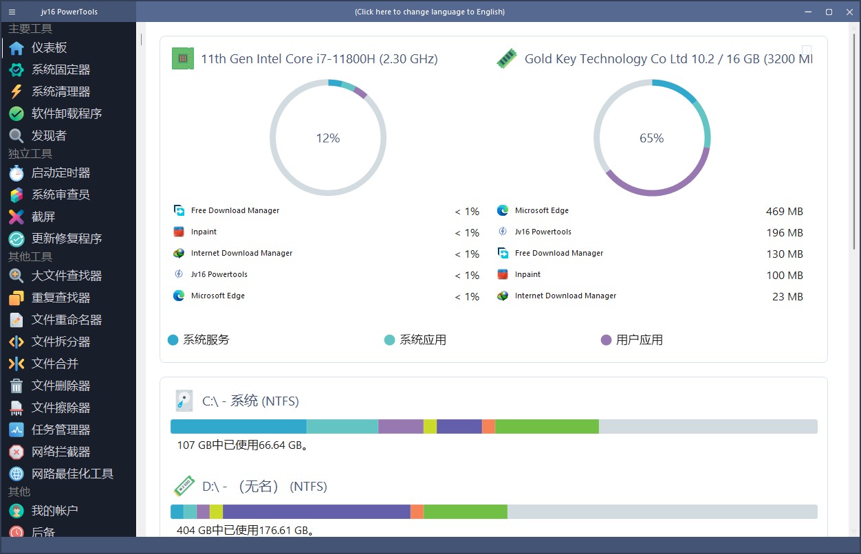Open the 截屏 menu item
This screenshot has width=861, height=554.
pos(69,217)
